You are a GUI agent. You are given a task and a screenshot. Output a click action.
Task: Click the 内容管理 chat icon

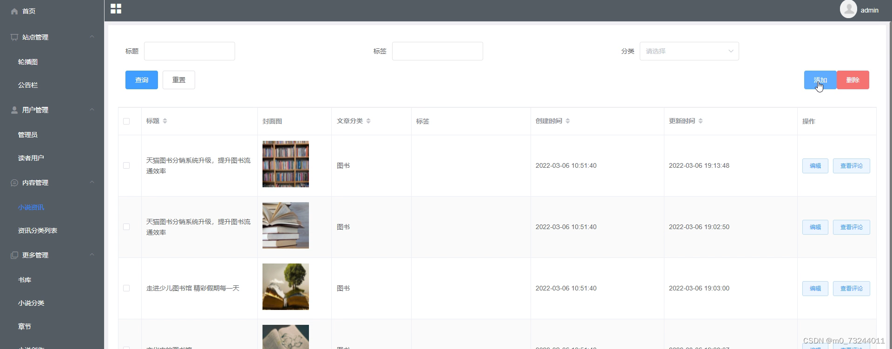(14, 183)
